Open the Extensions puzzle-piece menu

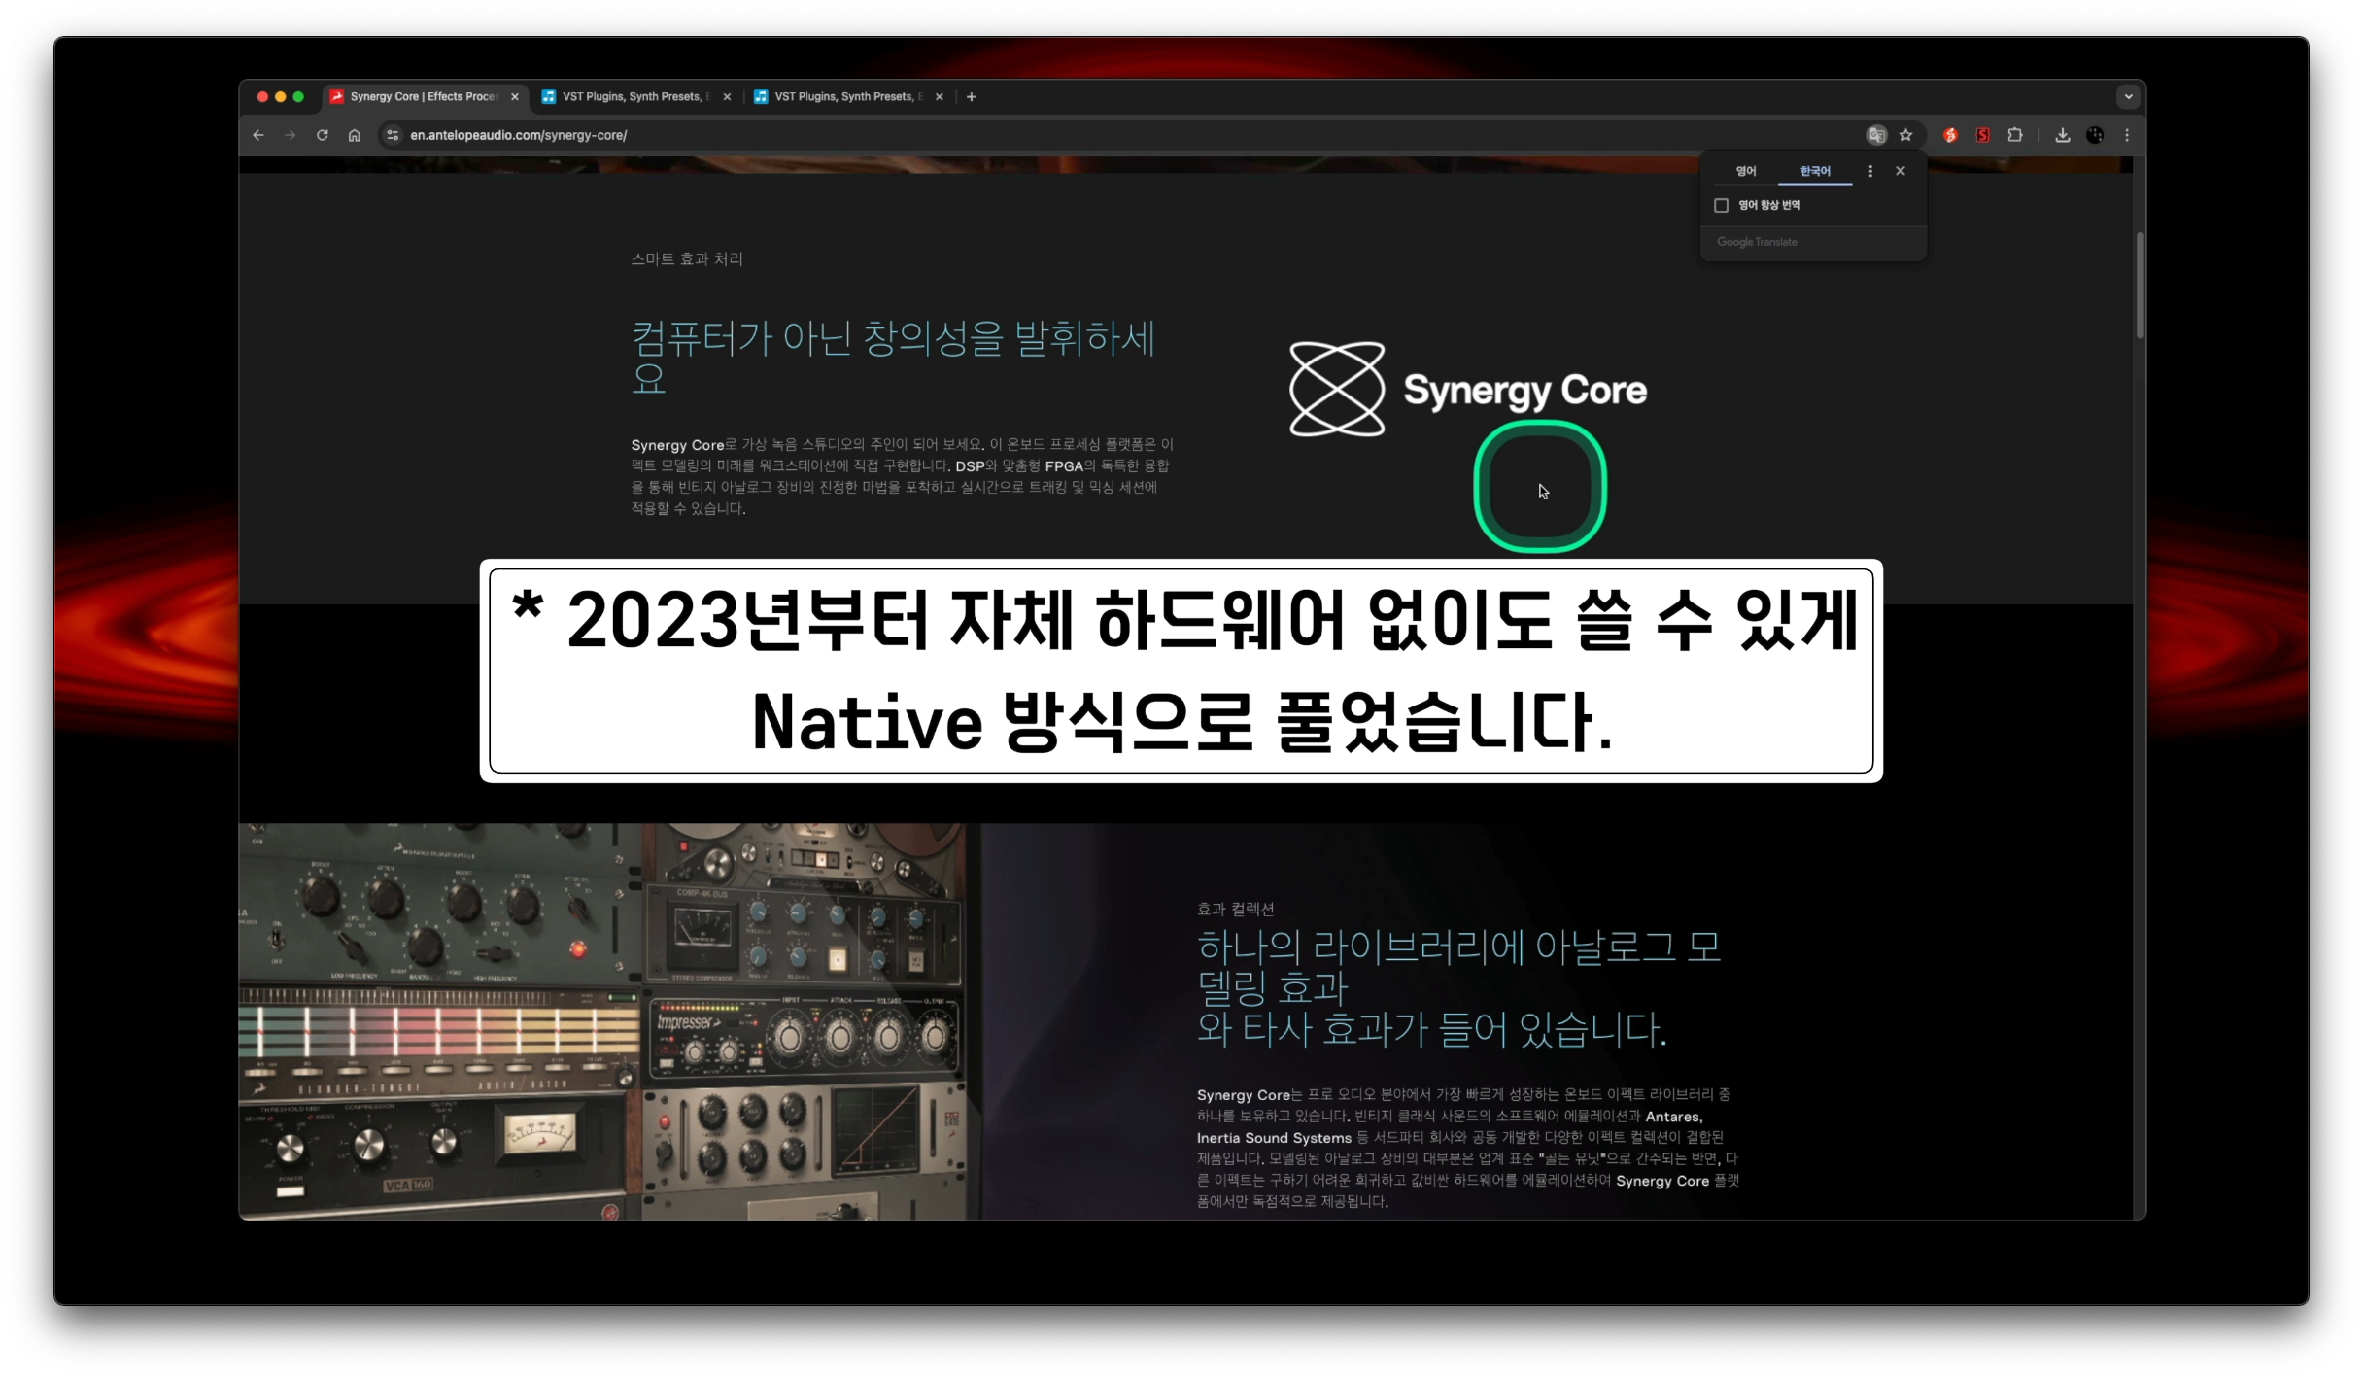[2015, 135]
